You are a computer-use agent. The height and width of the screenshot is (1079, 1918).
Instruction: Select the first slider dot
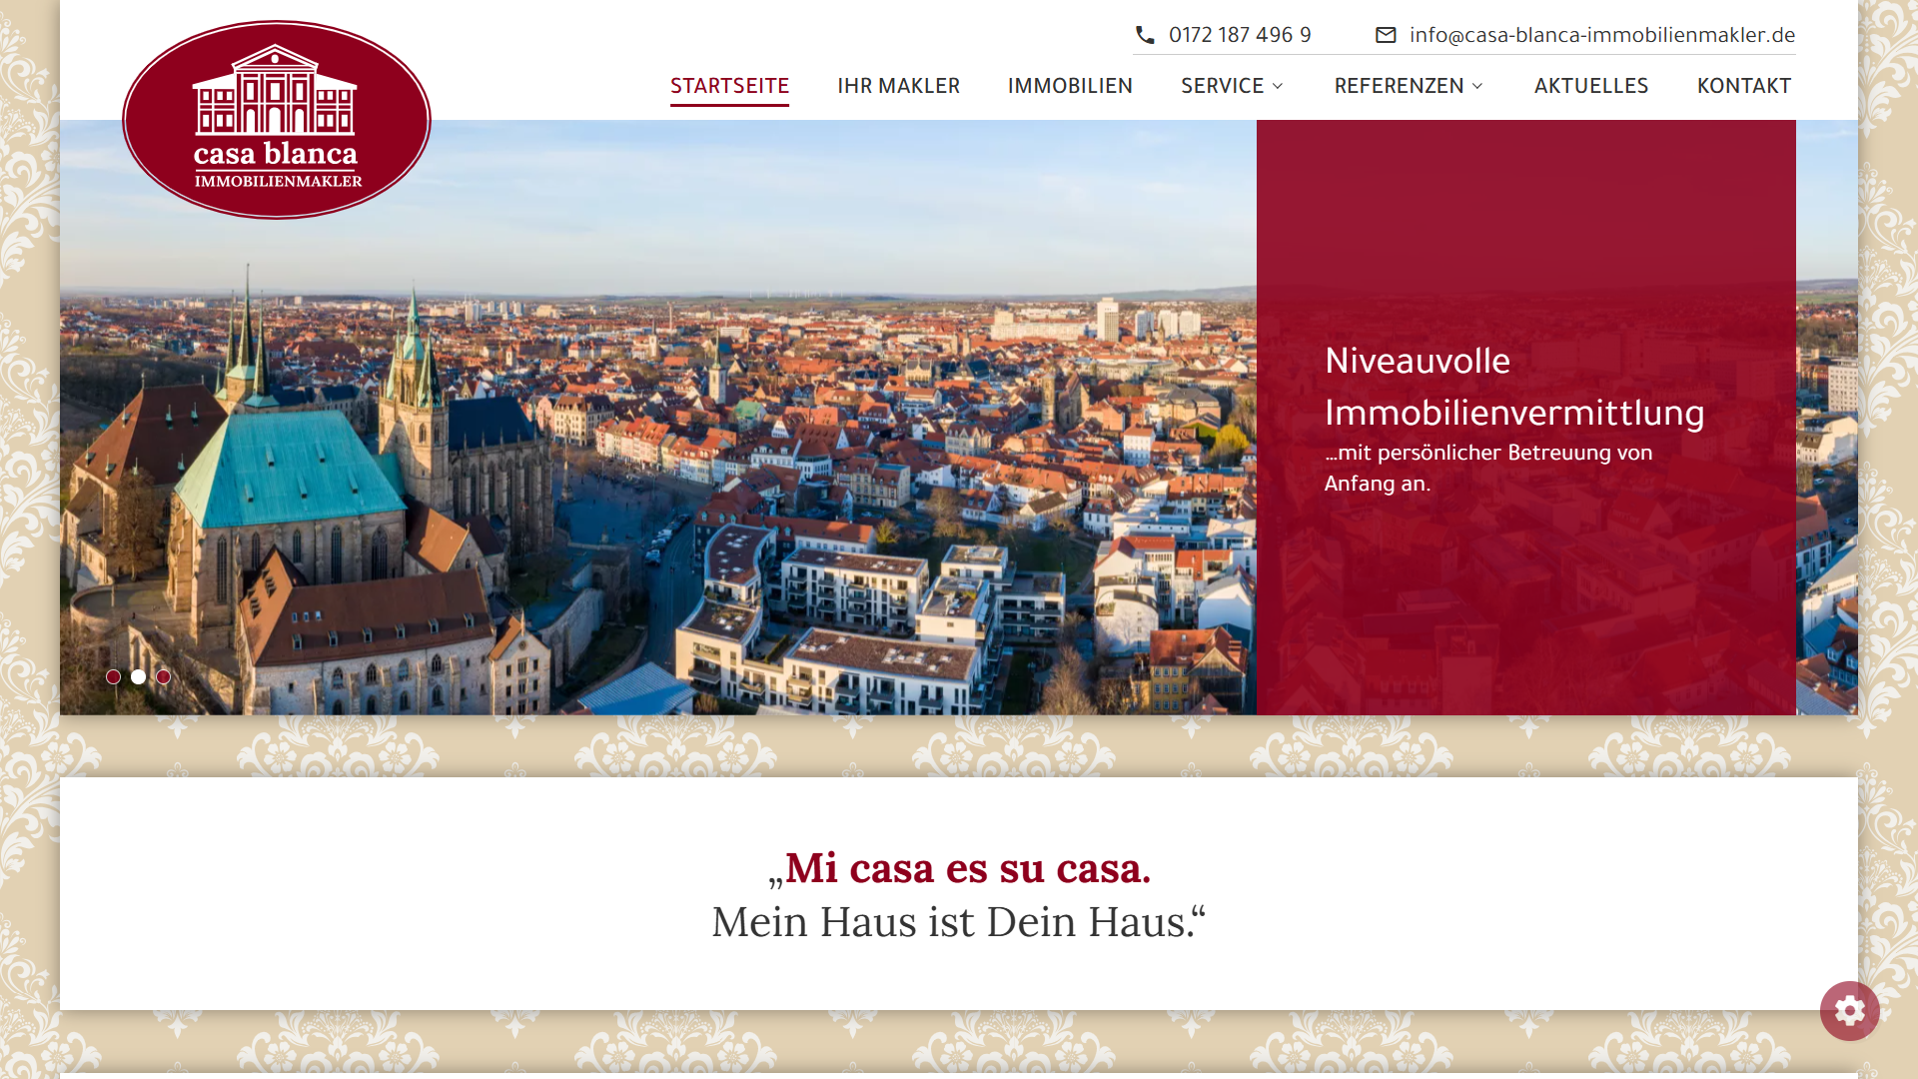point(114,676)
